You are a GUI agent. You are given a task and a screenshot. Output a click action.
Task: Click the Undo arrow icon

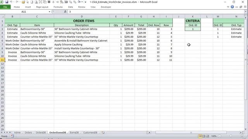click(x=11, y=2)
